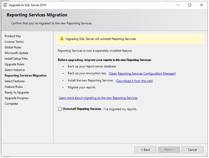Select the Upgrade Rules step
This screenshot has width=209, height=158.
[14, 64]
